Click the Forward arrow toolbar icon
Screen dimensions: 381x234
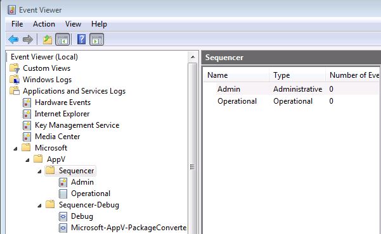coord(28,39)
